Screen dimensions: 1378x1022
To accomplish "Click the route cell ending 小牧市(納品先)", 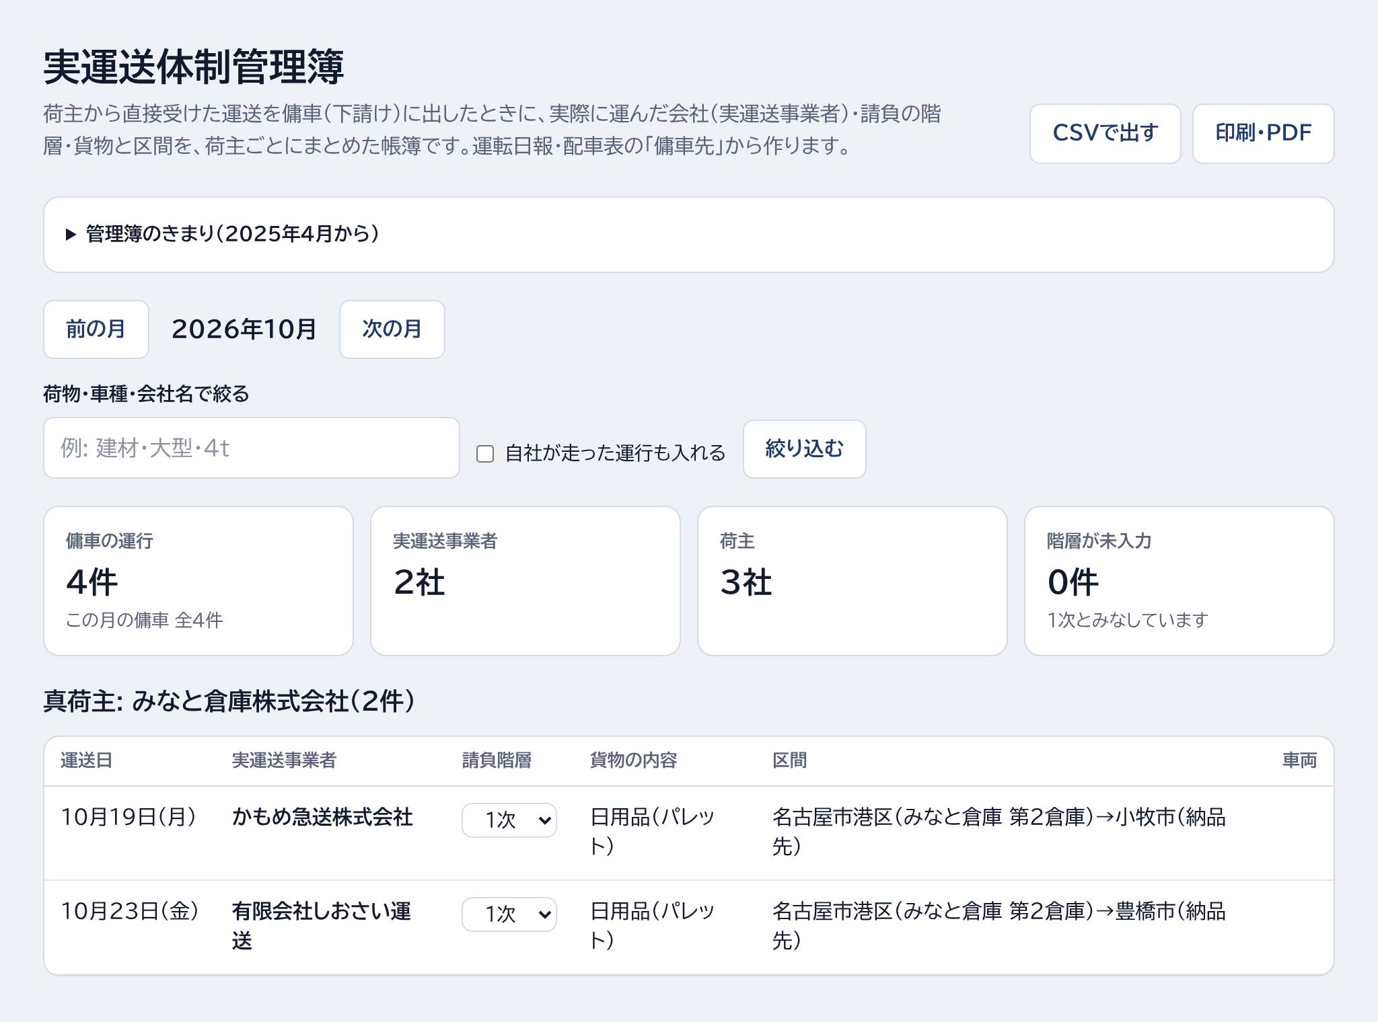I will pyautogui.click(x=999, y=832).
